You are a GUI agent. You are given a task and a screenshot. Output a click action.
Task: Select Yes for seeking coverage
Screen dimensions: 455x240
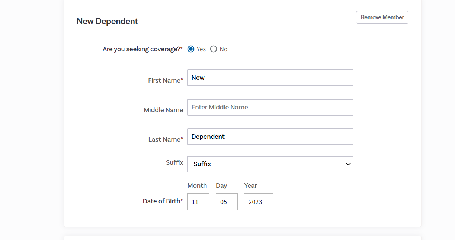(191, 49)
